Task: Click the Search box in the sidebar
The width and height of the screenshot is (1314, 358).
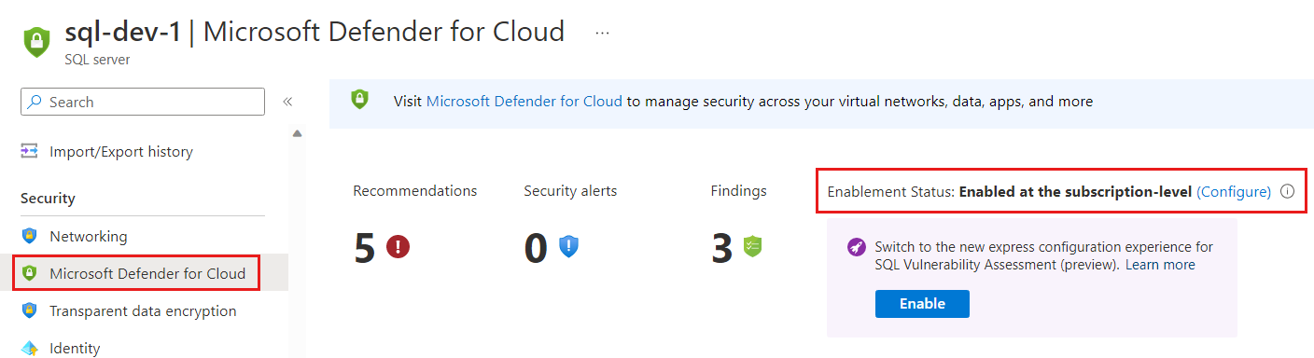Action: click(x=143, y=102)
